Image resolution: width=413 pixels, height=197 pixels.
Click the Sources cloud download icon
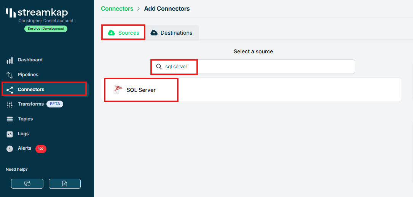tap(112, 33)
